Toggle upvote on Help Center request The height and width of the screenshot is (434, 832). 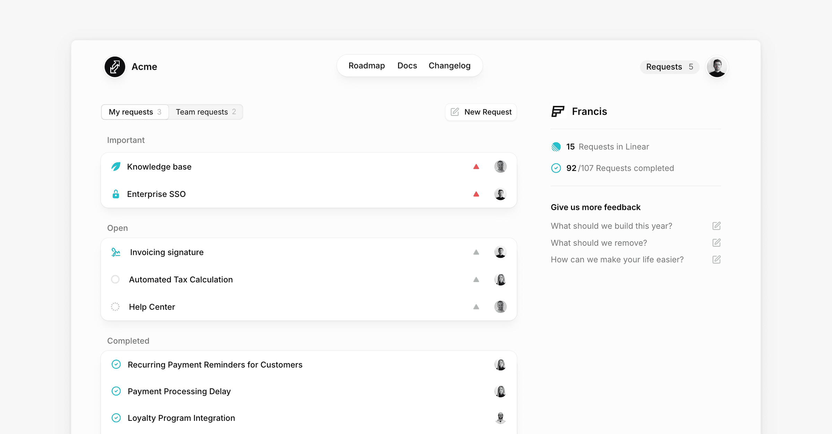pos(476,307)
